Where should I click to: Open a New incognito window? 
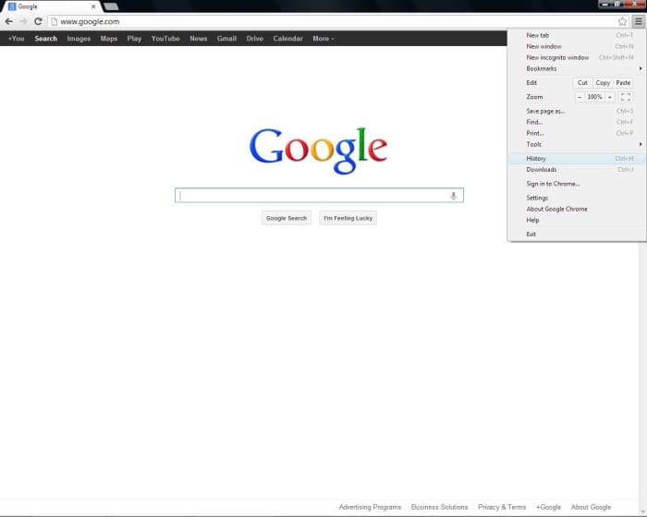(x=577, y=58)
